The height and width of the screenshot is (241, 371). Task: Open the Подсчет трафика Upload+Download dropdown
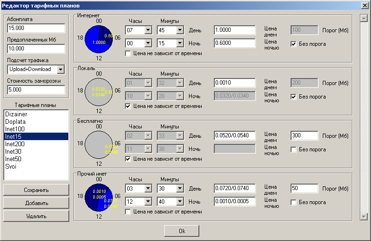pyautogui.click(x=60, y=69)
